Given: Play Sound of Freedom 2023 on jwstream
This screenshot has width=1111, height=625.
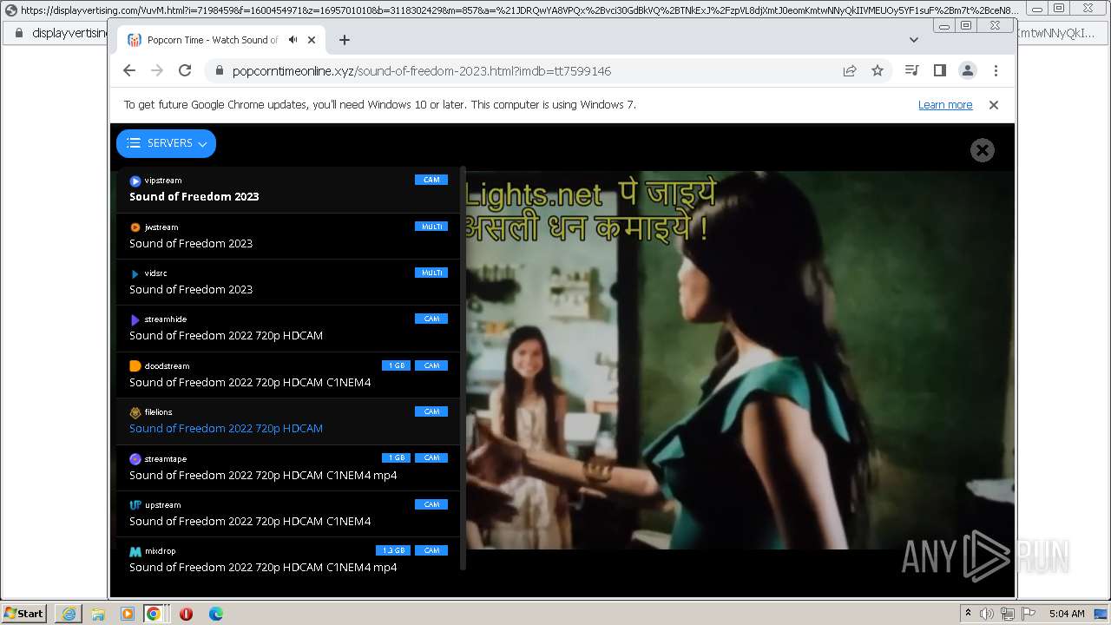Looking at the screenshot, I should 191,243.
